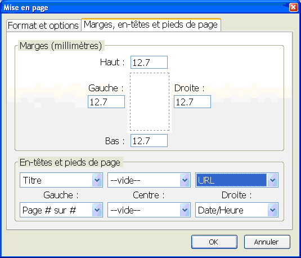Click the Haut margin input field
The height and width of the screenshot is (258, 301).
[x=149, y=63]
